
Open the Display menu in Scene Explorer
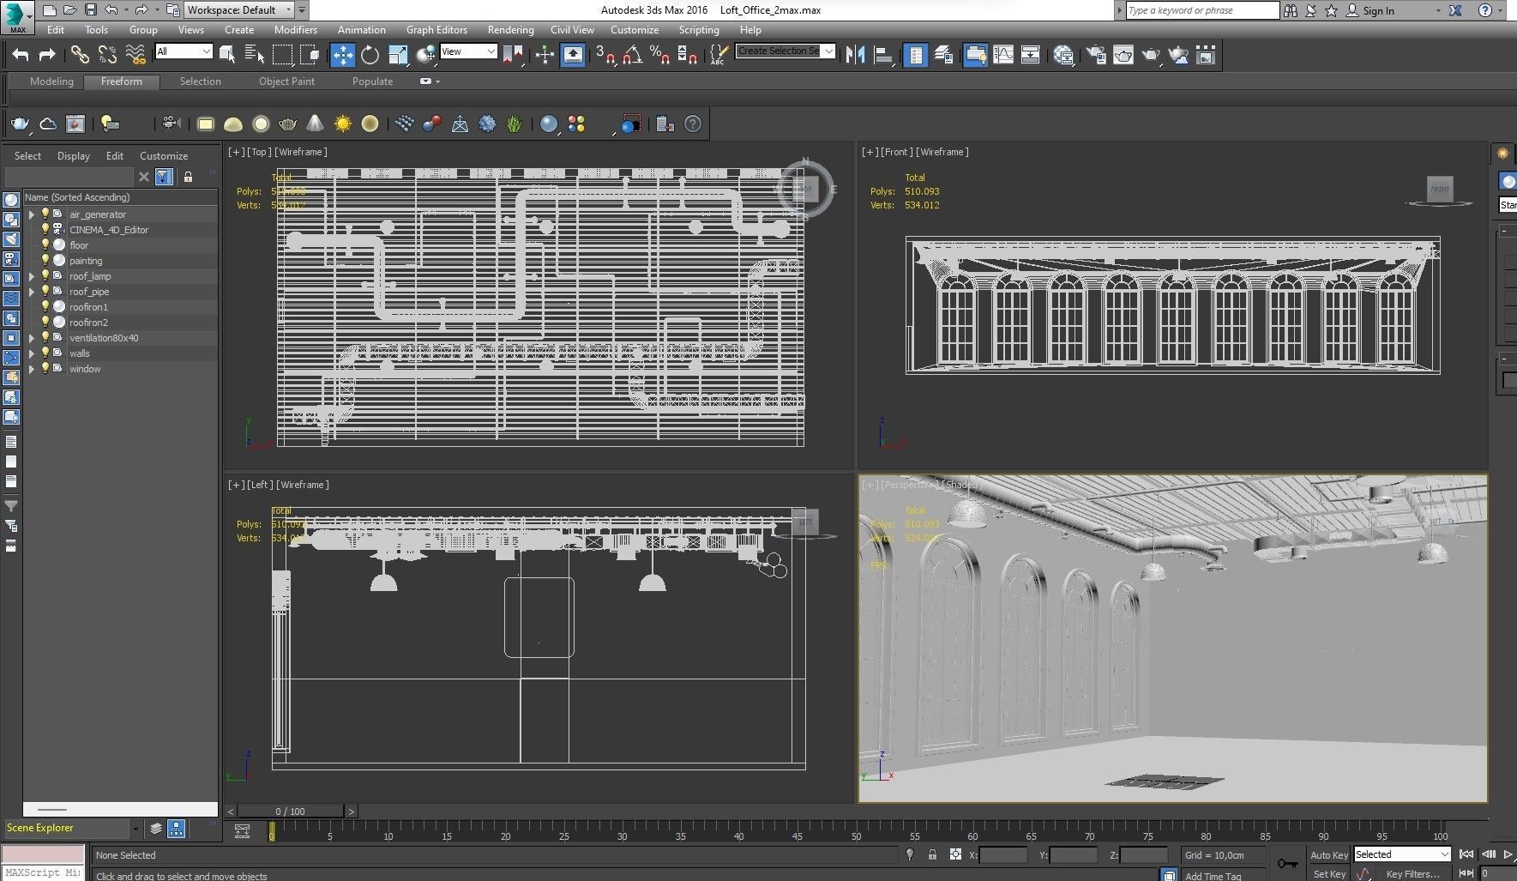[73, 156]
